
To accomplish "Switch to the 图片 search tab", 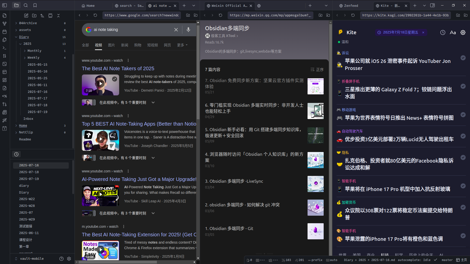I will [x=111, y=45].
